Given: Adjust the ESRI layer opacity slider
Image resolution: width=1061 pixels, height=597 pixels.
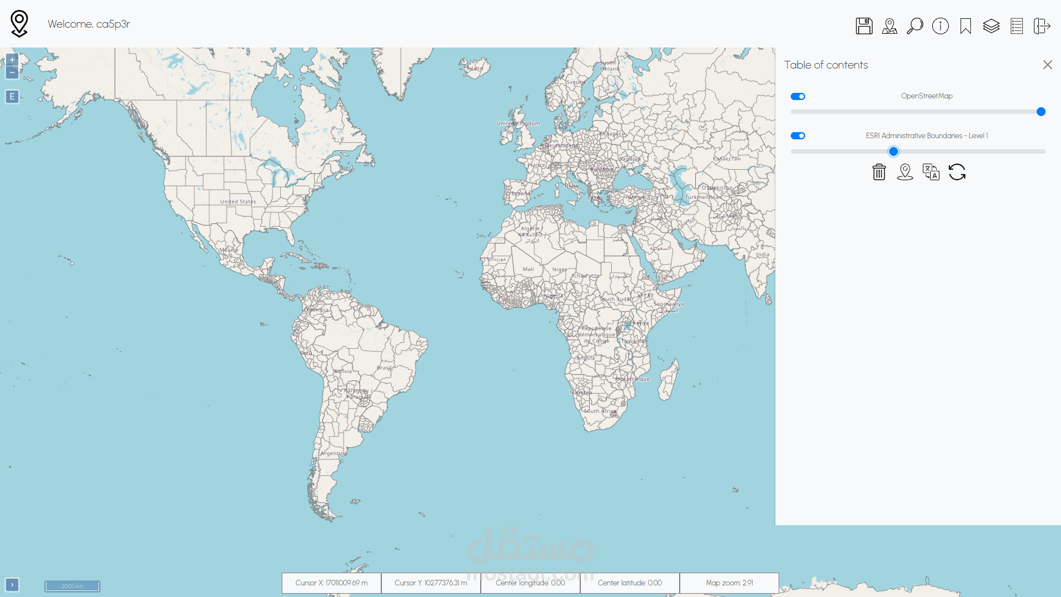Looking at the screenshot, I should (x=894, y=151).
